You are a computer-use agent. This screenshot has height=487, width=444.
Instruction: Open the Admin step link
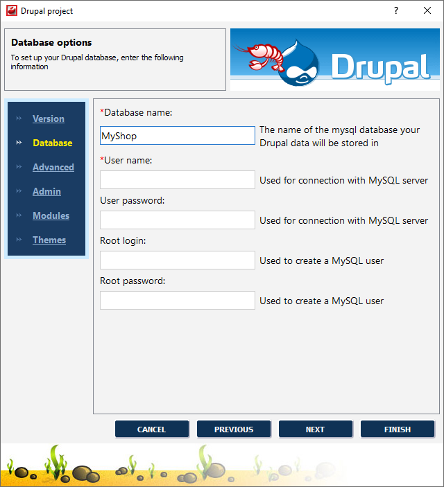click(x=46, y=191)
